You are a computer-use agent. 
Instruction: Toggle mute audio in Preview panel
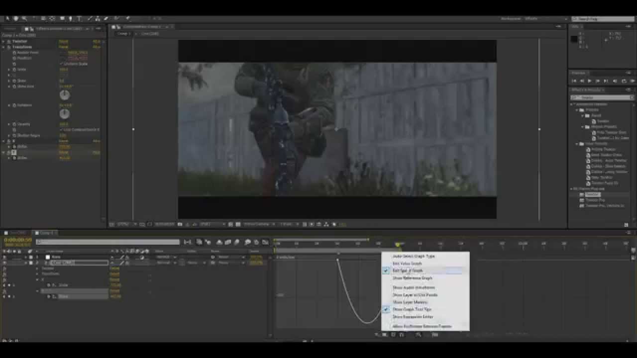click(615, 81)
